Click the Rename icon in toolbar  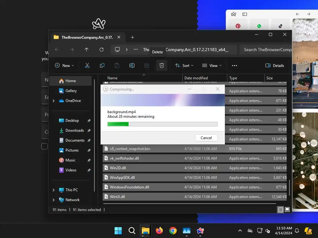pos(132,65)
